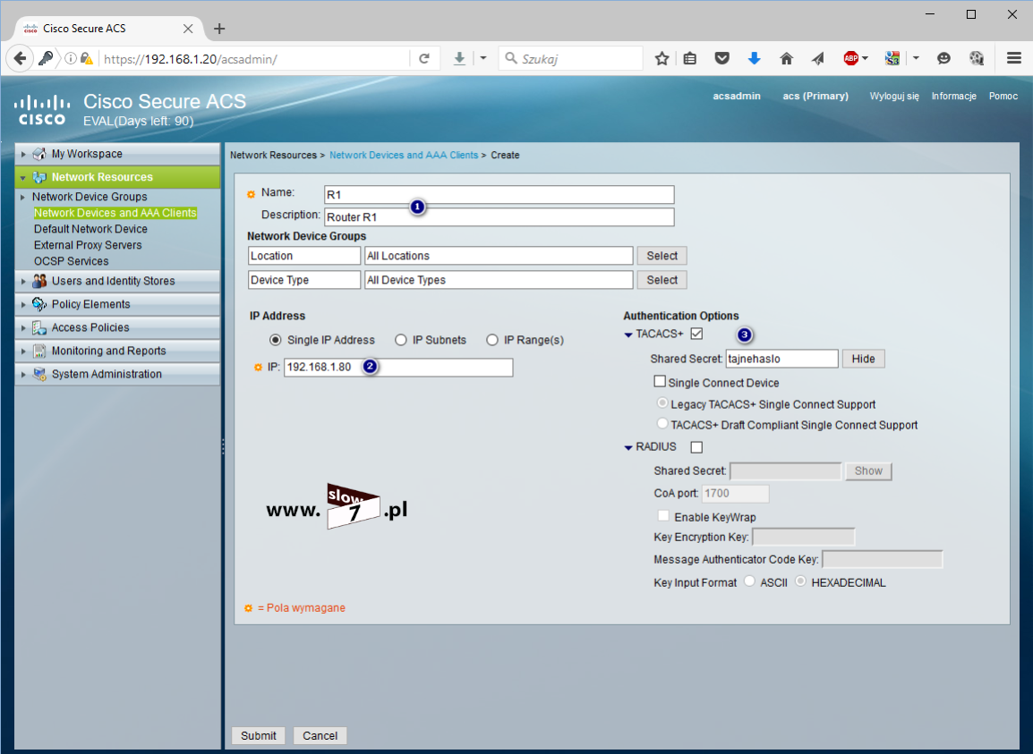Expand Access Policies arrow

click(23, 328)
